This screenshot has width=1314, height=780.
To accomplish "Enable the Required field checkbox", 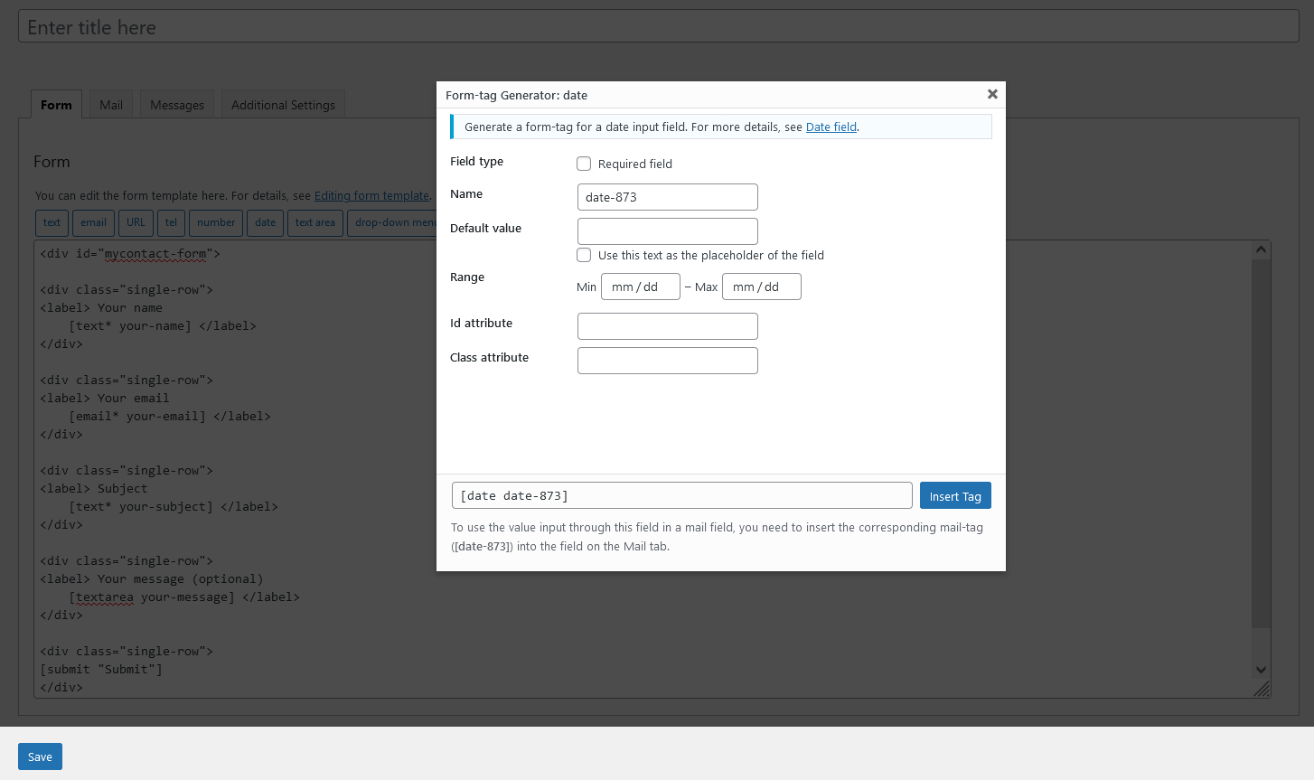I will [584, 164].
